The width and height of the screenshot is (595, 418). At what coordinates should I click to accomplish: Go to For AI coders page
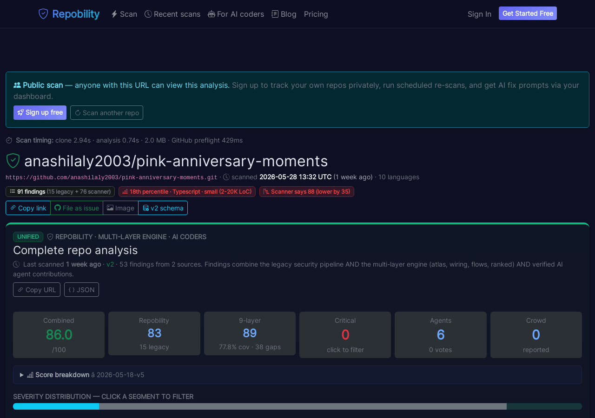click(236, 14)
